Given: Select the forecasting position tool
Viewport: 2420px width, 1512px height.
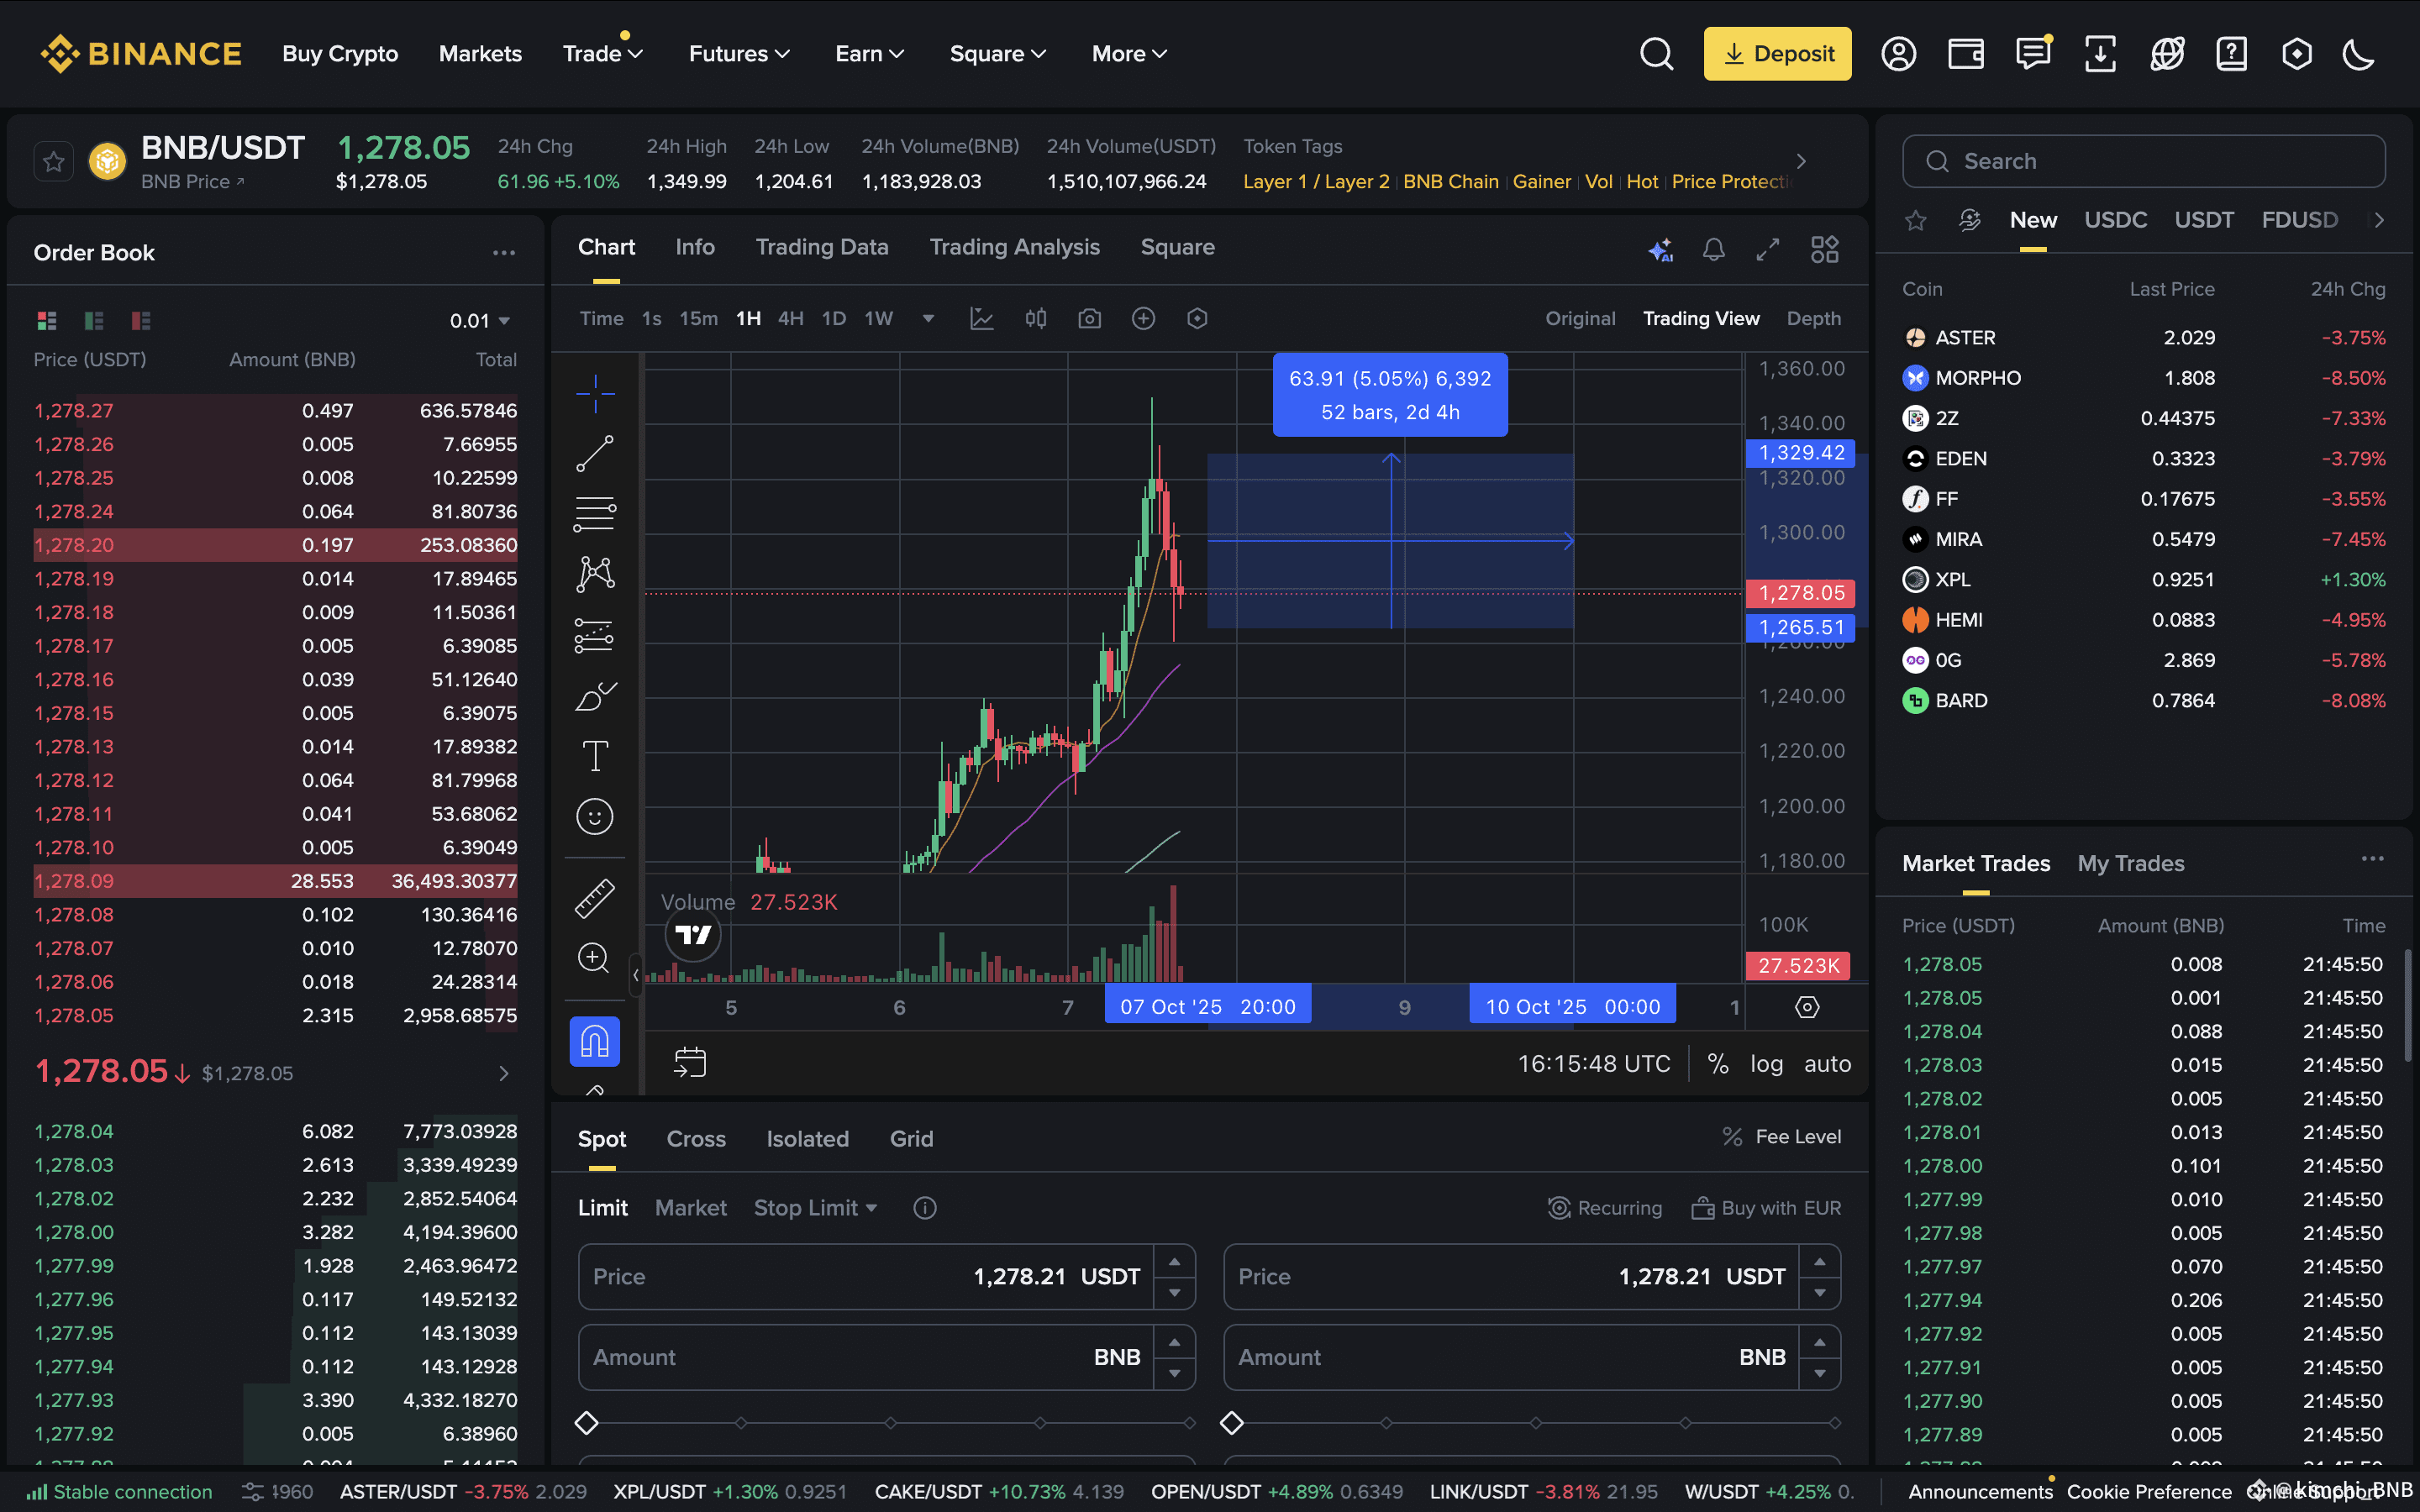Looking at the screenshot, I should [594, 635].
